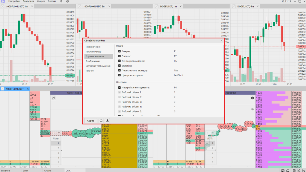Open the help question mark icon
The height and width of the screenshot is (172, 306).
pyautogui.click(x=68, y=1)
